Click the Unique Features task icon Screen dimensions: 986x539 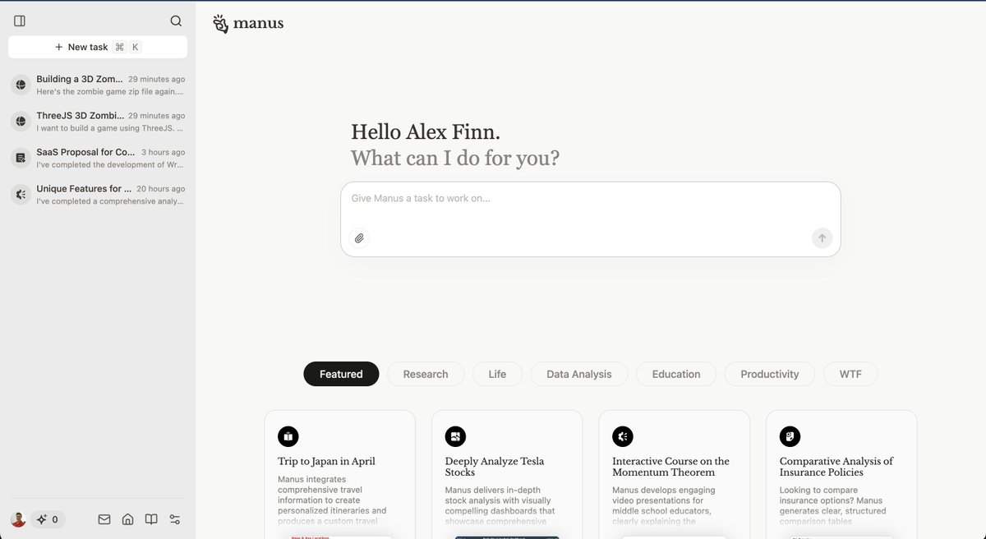tap(21, 195)
